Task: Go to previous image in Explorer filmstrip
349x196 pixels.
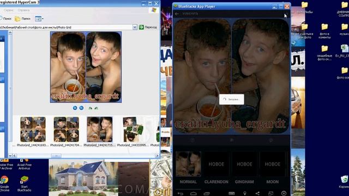Action: point(75,108)
